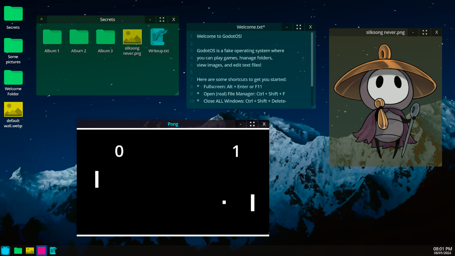Select the text editor scroll icon in taskbar

coord(53,250)
